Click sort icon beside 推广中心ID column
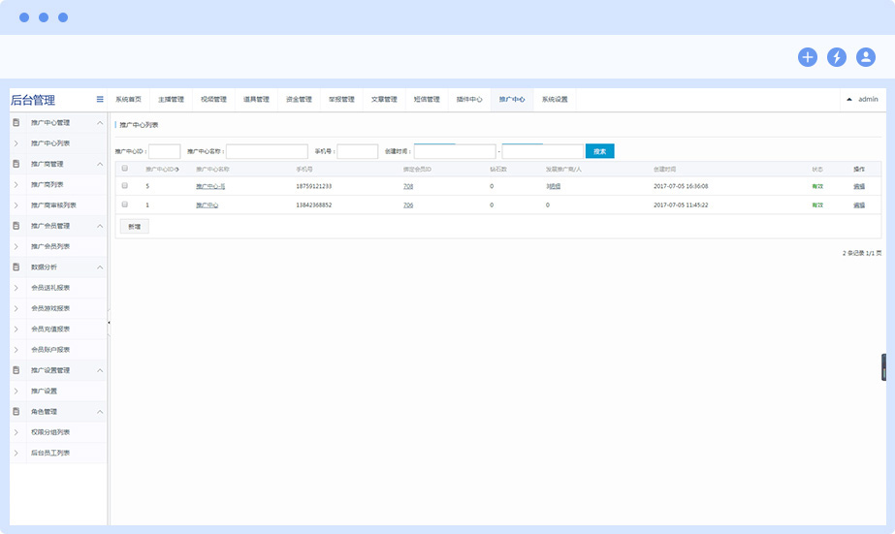Screen dimensions: 895x534 coord(176,170)
